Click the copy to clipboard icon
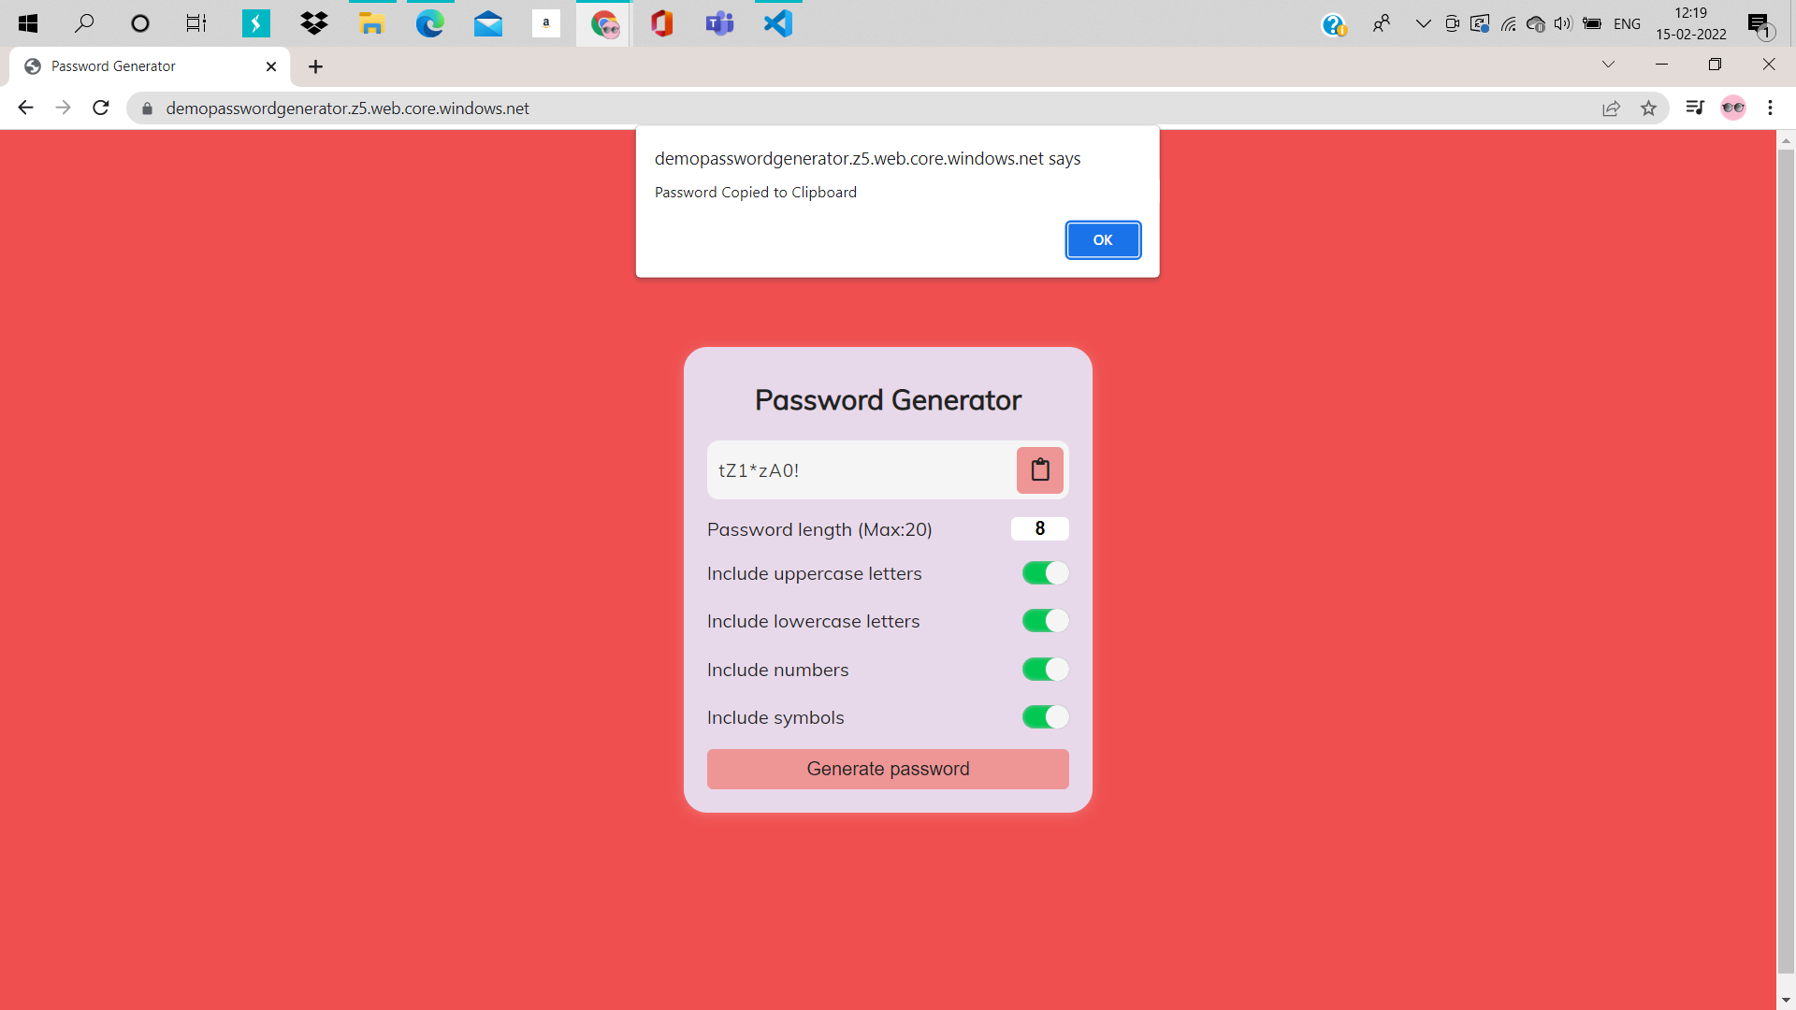1796x1010 pixels. 1039,469
